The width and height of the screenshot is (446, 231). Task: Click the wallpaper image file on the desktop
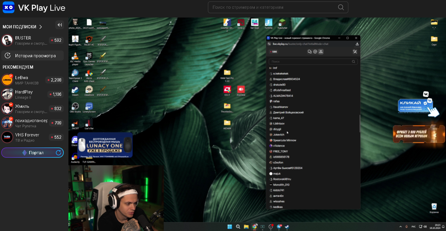point(103,24)
